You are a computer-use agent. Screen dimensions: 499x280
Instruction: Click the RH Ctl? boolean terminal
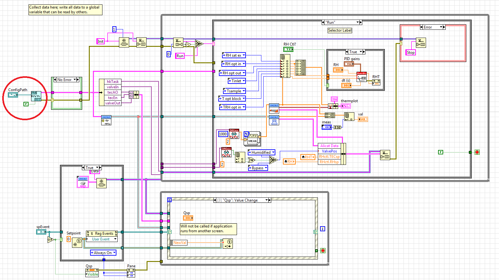[288, 49]
